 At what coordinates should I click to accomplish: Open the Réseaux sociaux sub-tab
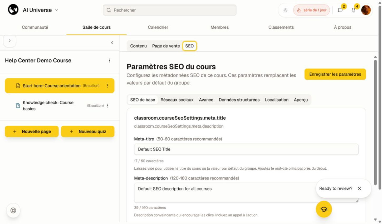pos(177,100)
